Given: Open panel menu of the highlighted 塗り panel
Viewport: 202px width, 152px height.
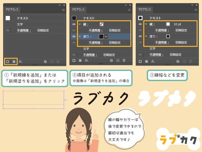Looking at the screenshot, I should pos(129,10).
